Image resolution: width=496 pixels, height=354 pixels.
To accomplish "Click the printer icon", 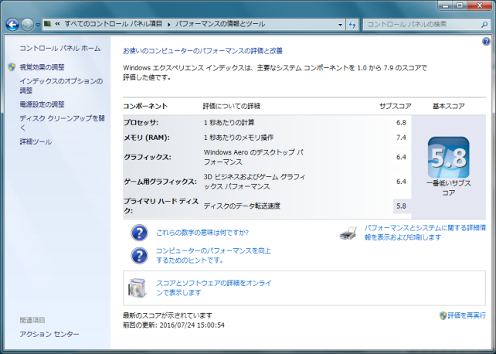I will (348, 233).
